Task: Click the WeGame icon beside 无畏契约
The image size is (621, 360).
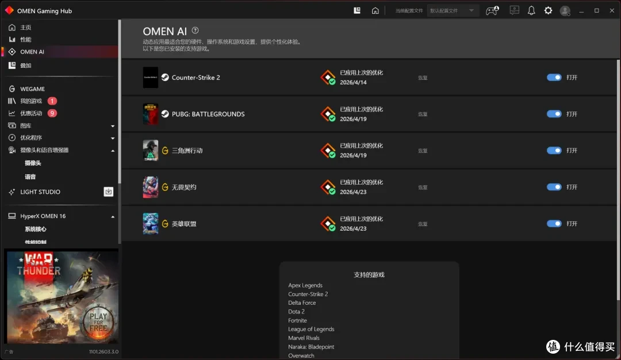Action: click(x=165, y=187)
